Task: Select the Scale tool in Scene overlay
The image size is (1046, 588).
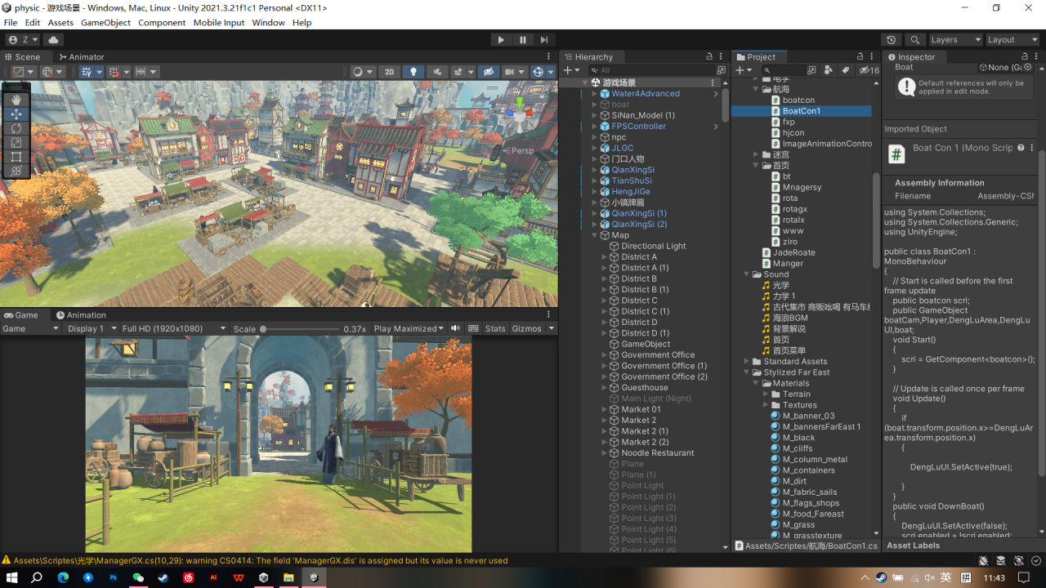Action: (16, 143)
